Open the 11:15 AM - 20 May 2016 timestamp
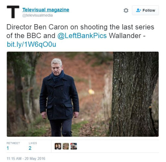 [x=26, y=158]
